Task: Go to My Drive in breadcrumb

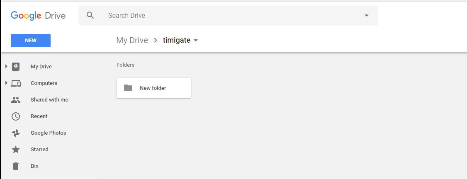Action: click(x=132, y=40)
